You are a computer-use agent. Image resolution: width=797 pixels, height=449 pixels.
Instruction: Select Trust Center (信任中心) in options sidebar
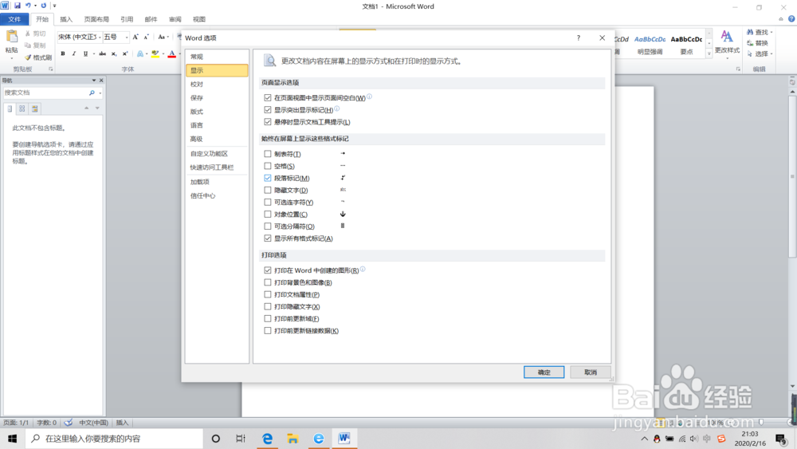click(217, 195)
